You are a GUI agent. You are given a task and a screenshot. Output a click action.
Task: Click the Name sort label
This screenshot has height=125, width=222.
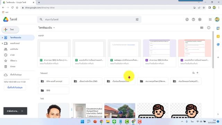194,73
